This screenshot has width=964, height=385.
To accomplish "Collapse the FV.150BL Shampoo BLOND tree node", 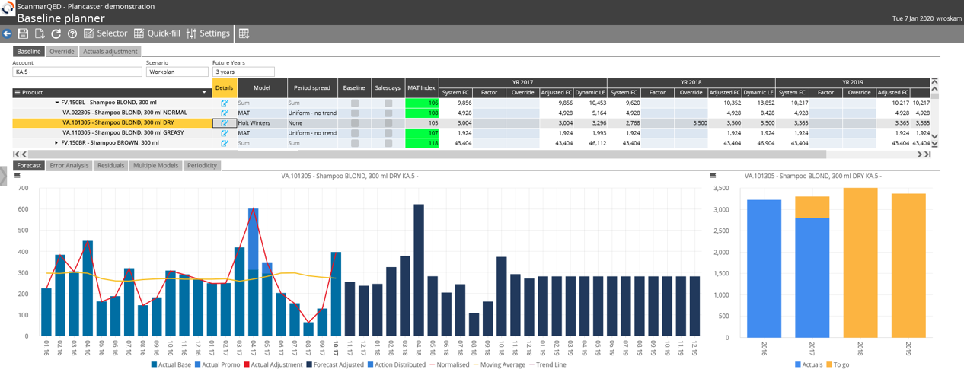I will coord(56,103).
